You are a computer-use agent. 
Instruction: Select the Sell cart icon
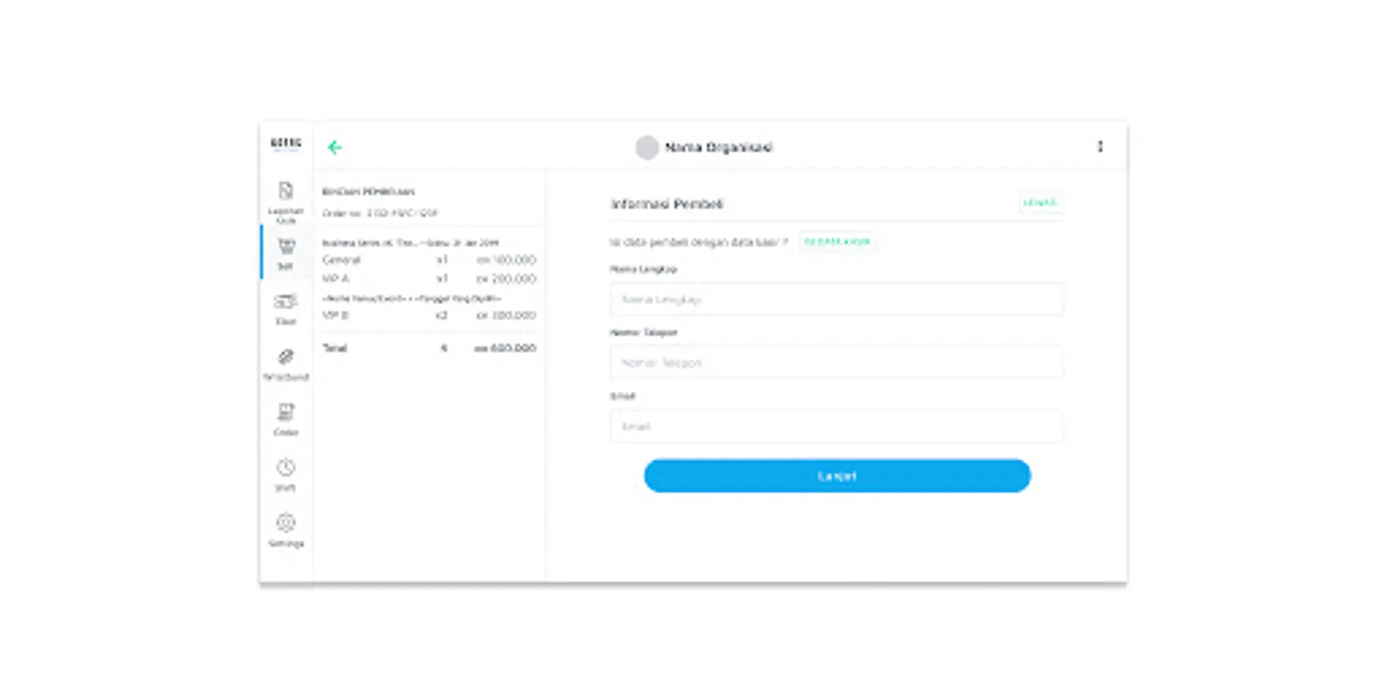[286, 246]
